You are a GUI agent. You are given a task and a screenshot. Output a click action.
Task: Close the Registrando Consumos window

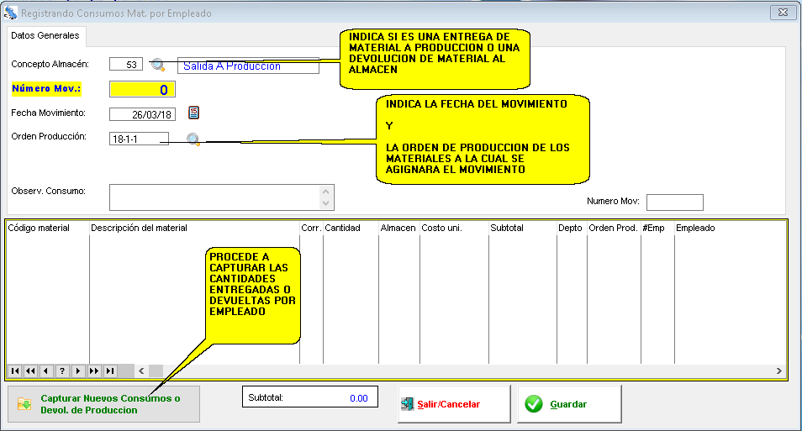783,13
